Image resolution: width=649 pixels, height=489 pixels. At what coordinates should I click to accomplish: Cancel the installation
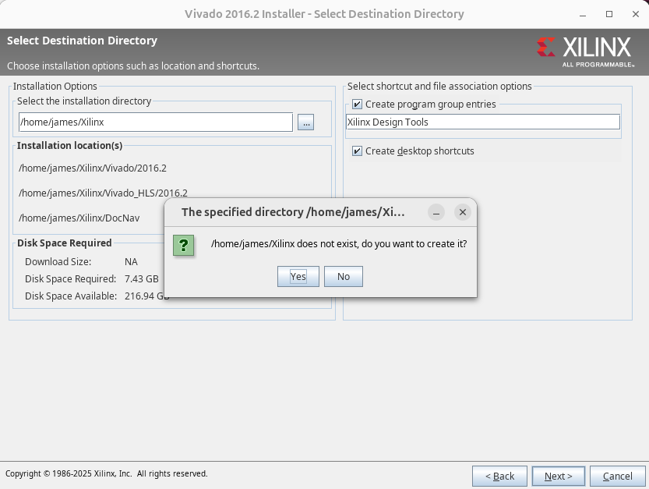click(x=617, y=476)
